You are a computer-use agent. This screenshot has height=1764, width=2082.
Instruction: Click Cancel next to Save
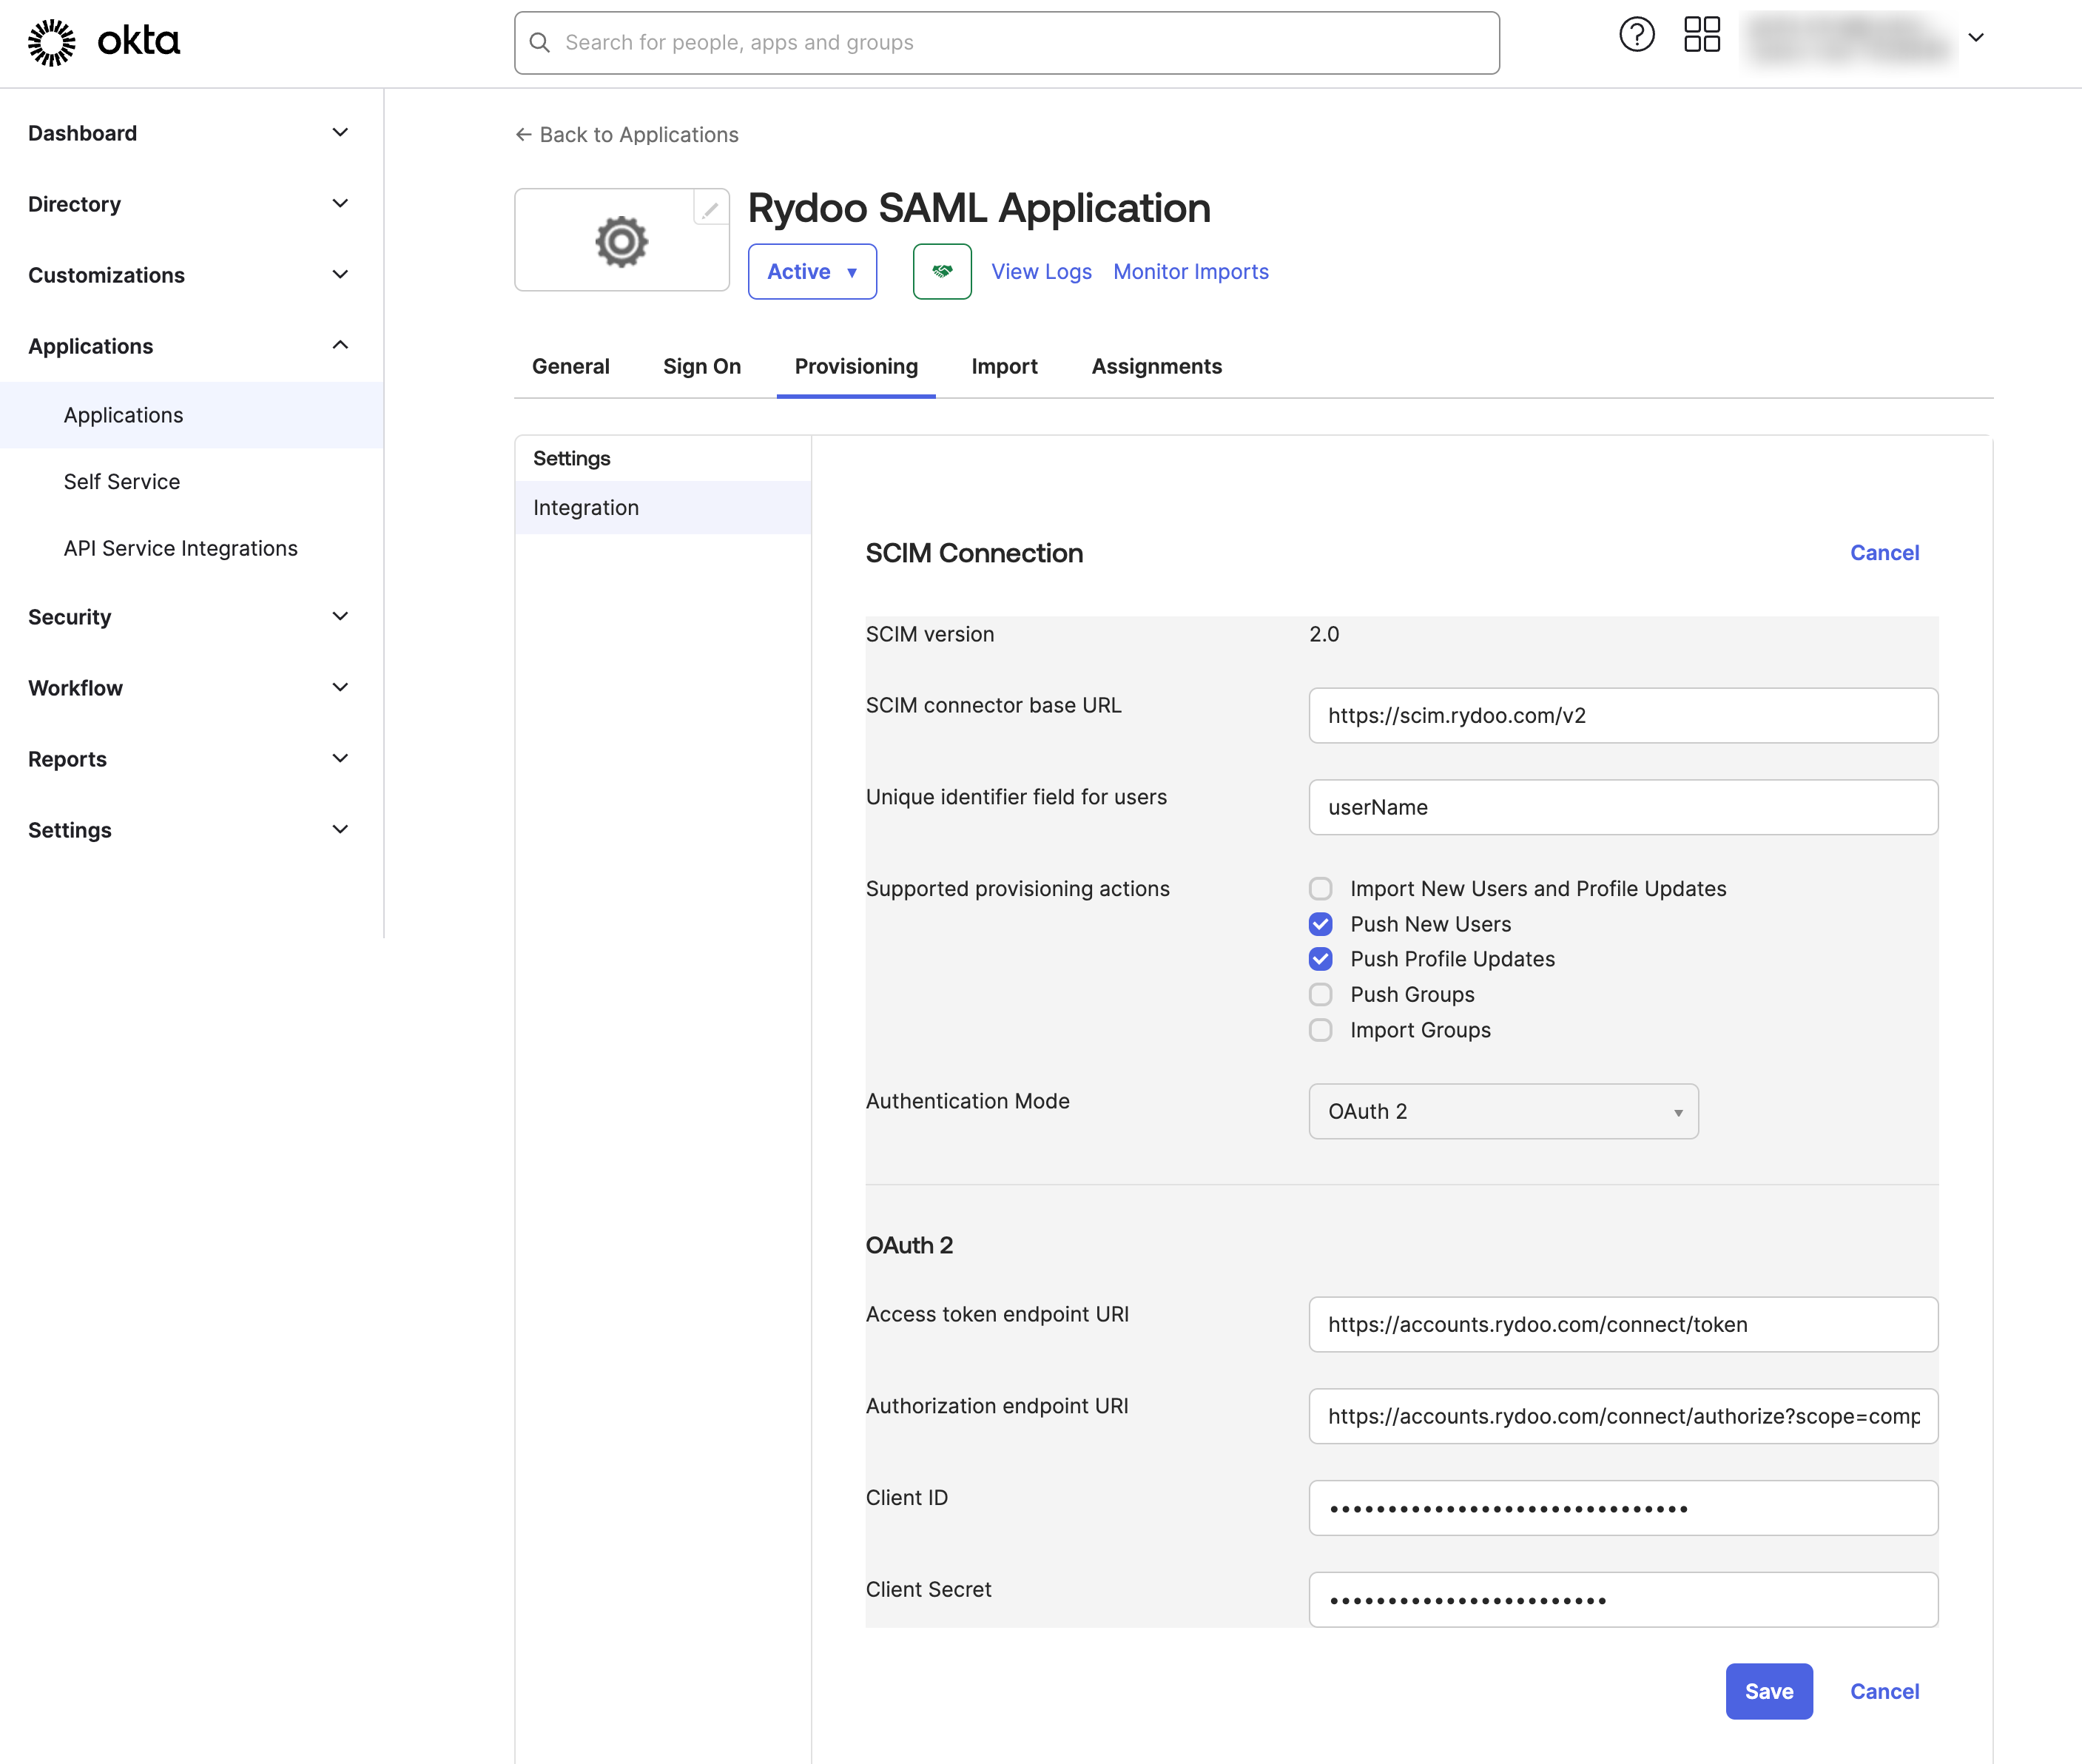click(x=1884, y=1691)
